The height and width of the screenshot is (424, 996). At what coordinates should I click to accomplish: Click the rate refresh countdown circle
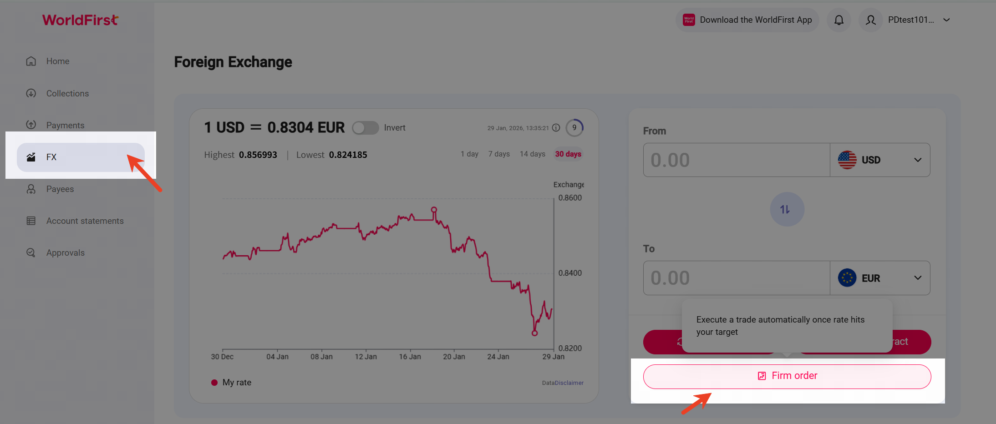(574, 128)
